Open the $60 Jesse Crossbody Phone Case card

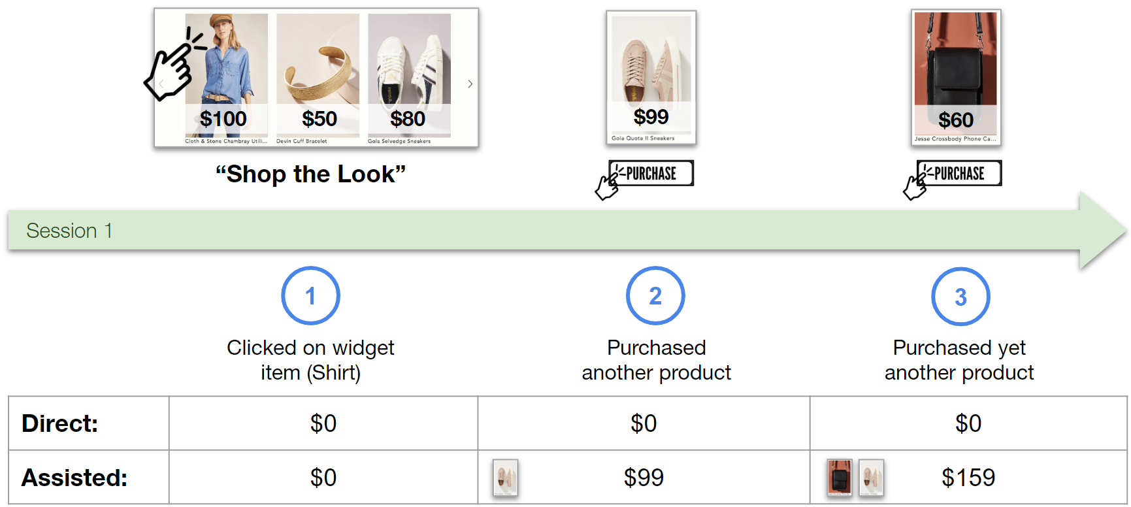[x=956, y=78]
